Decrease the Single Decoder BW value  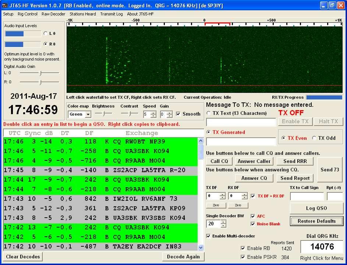point(223,225)
